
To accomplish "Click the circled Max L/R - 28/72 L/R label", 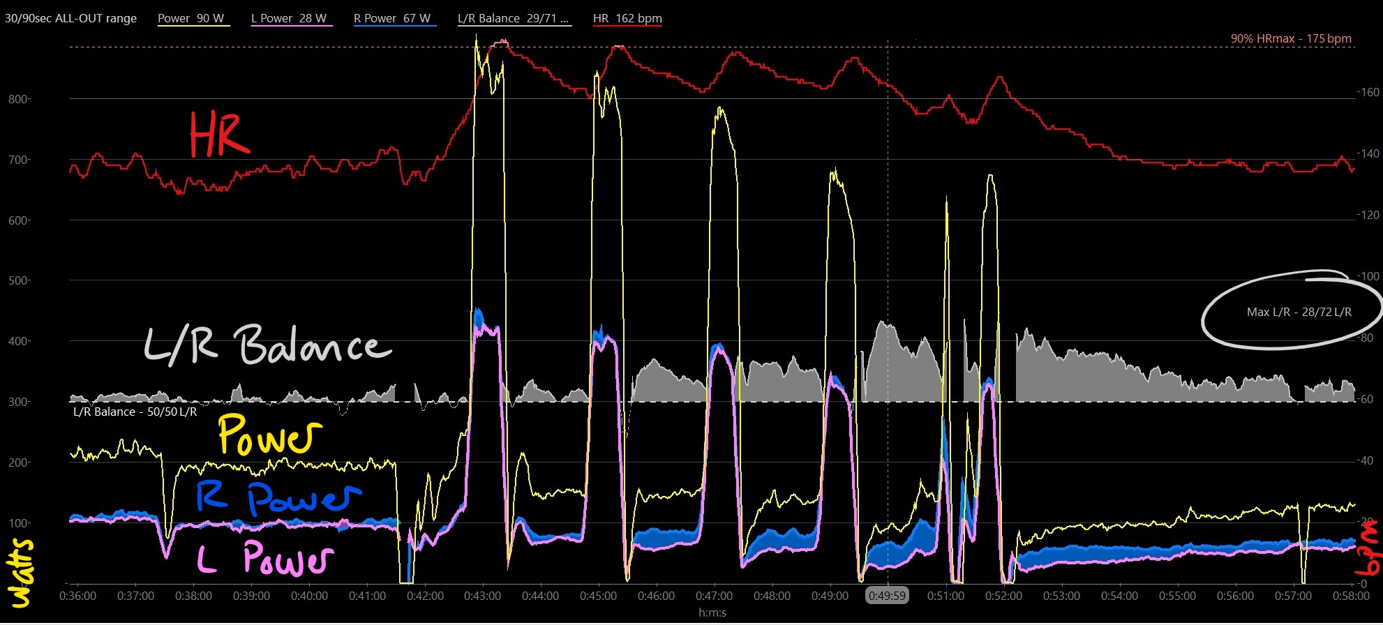I will click(x=1299, y=312).
